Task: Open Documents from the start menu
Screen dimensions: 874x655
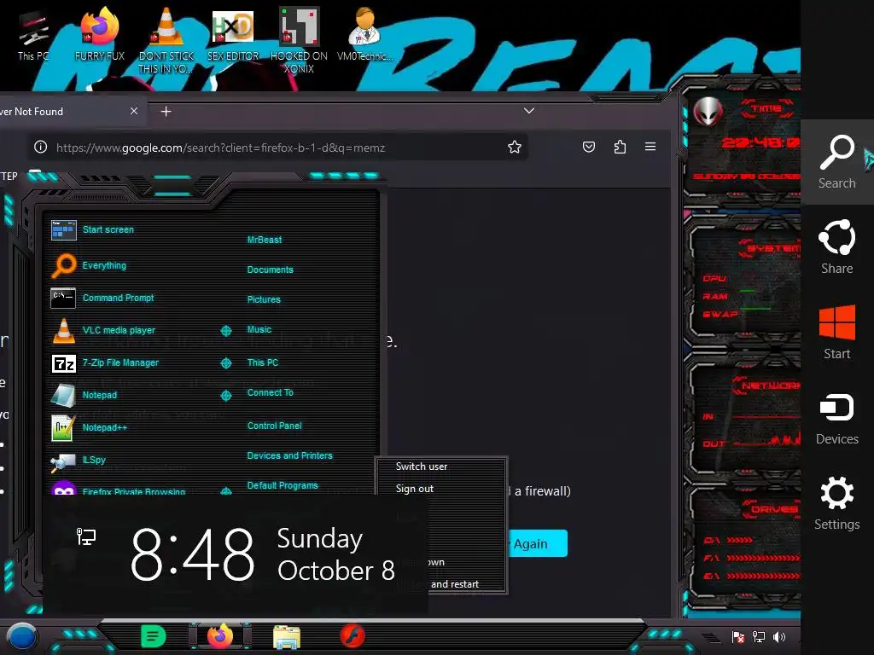Action: pyautogui.click(x=270, y=270)
